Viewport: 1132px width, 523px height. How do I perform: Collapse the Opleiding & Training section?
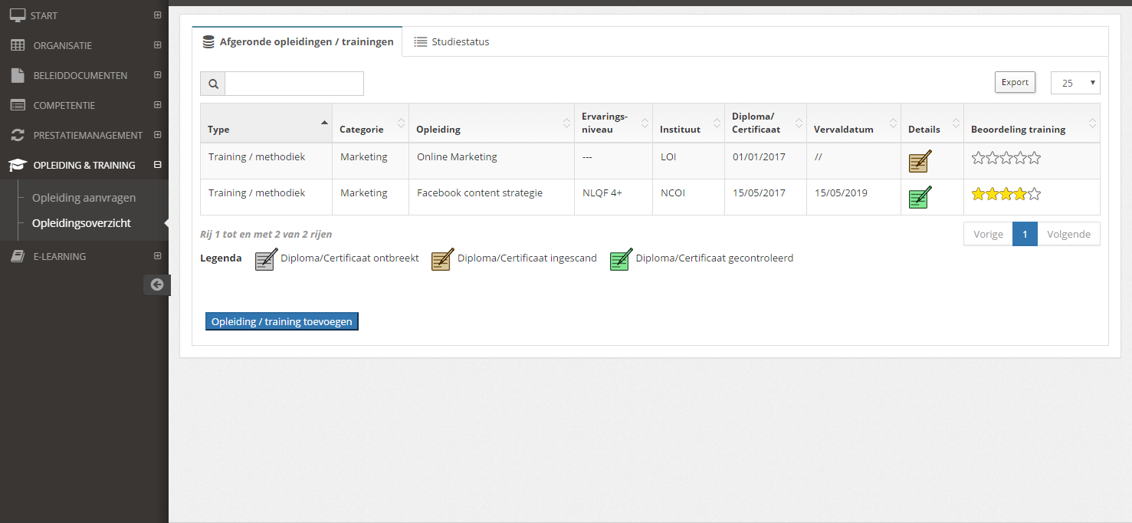pyautogui.click(x=157, y=165)
